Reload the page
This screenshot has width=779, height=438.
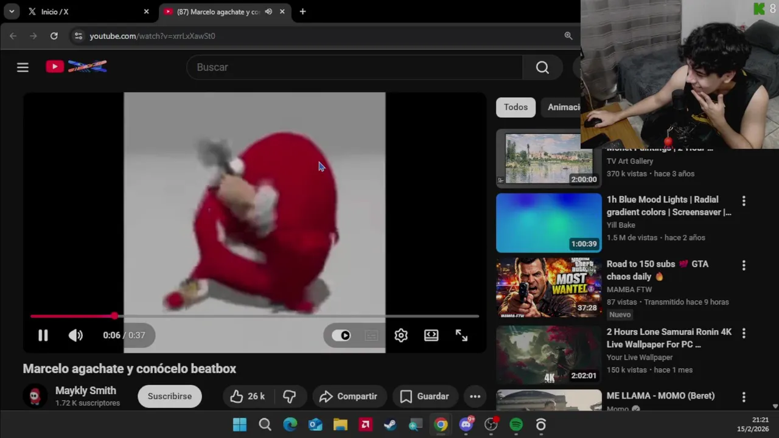click(54, 36)
